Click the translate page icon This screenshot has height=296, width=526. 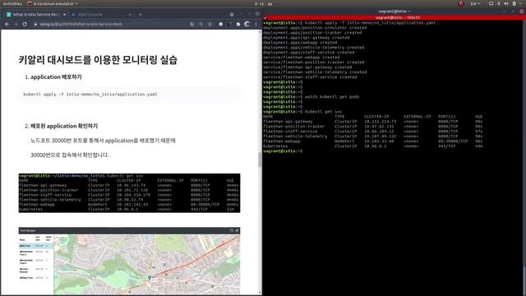pos(192,24)
